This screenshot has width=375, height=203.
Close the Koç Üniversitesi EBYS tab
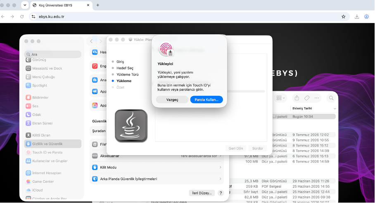tap(88, 5)
